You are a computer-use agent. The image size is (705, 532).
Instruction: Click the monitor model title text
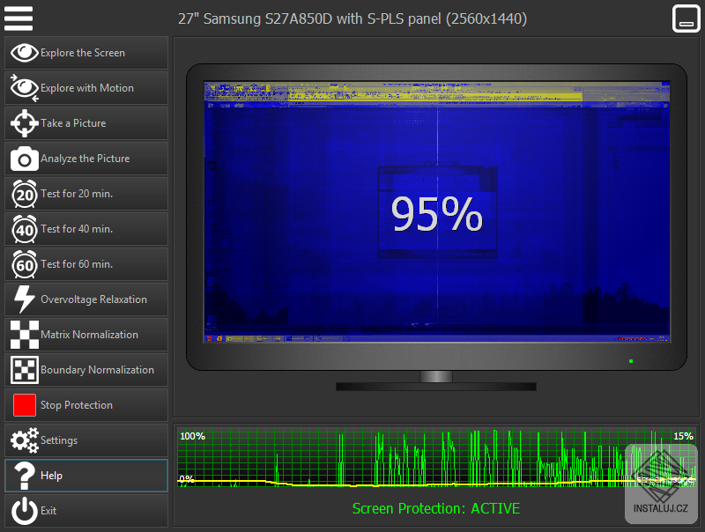click(x=352, y=18)
